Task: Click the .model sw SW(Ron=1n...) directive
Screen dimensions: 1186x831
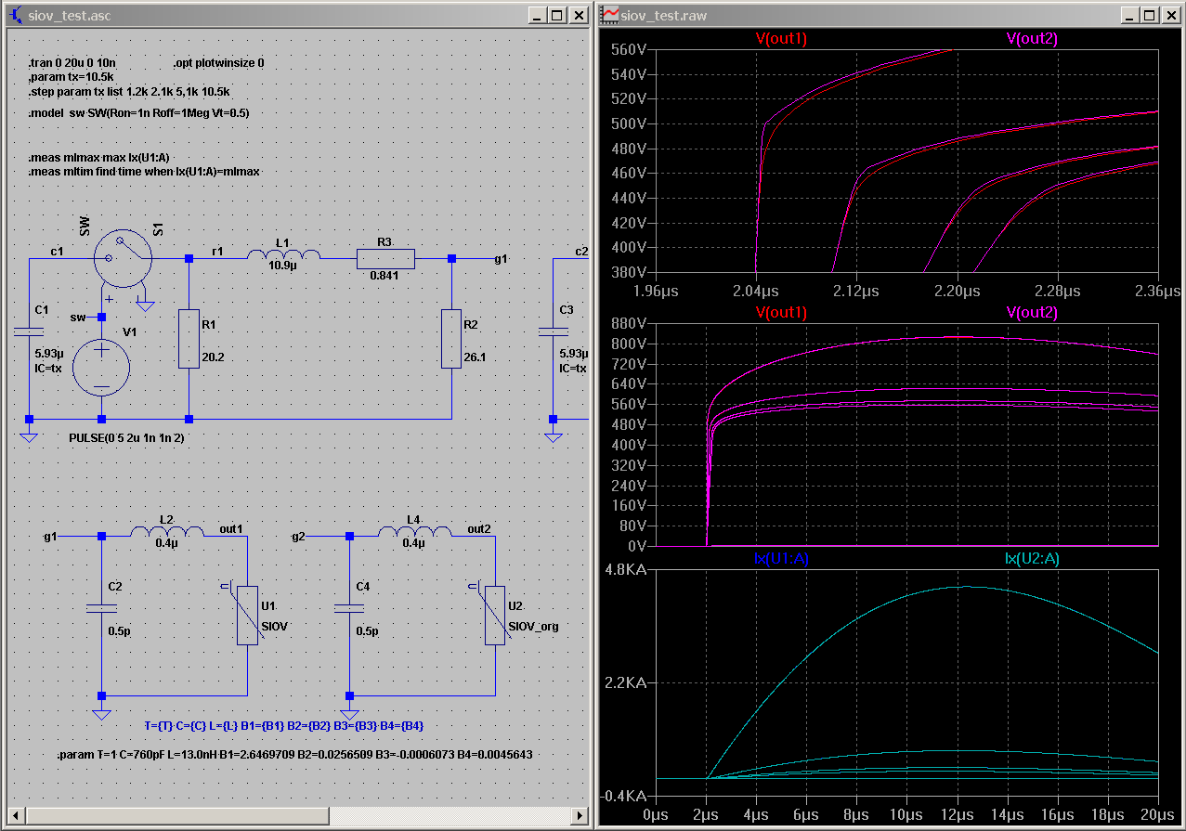Action: click(x=139, y=112)
